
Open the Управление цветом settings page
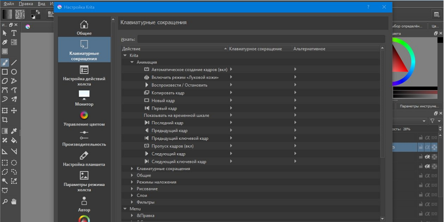click(x=84, y=118)
